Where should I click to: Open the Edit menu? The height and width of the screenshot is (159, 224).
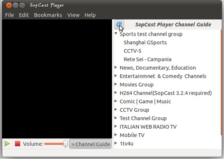(x=24, y=15)
